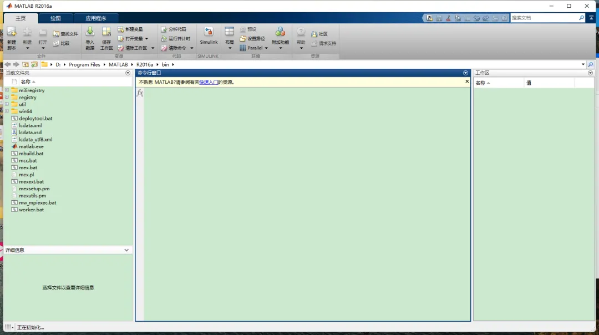Viewport: 599px width, 335px height.
Task: Click the undo icon in quick access toolbar
Action: [476, 18]
